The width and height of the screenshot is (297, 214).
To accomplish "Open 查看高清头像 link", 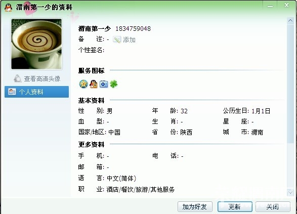I will (42, 78).
